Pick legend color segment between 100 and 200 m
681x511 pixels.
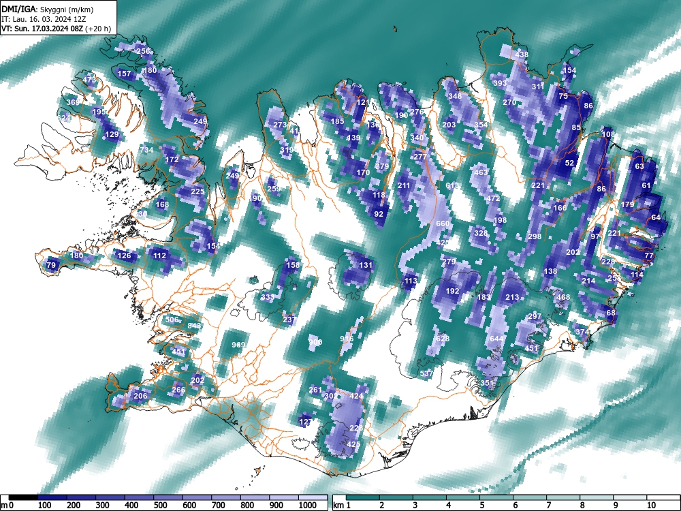52,498
